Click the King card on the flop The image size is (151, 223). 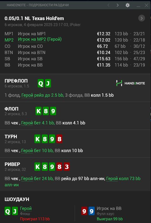pos(38,111)
